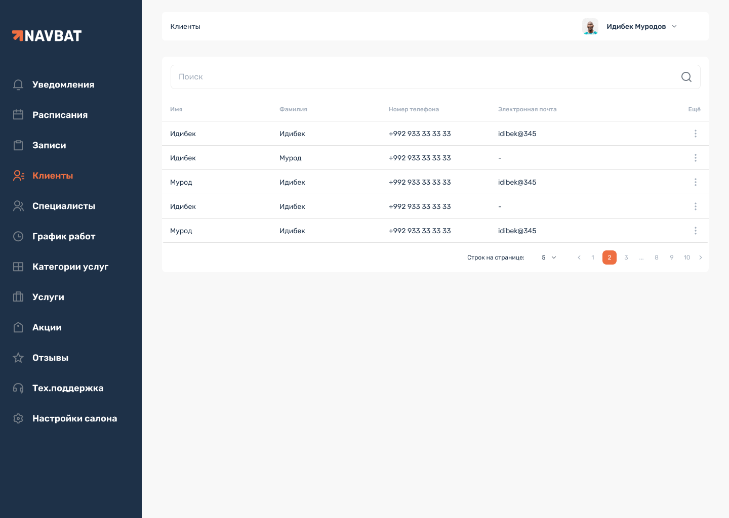Select the notifications bell icon
The width and height of the screenshot is (729, 518).
18,84
